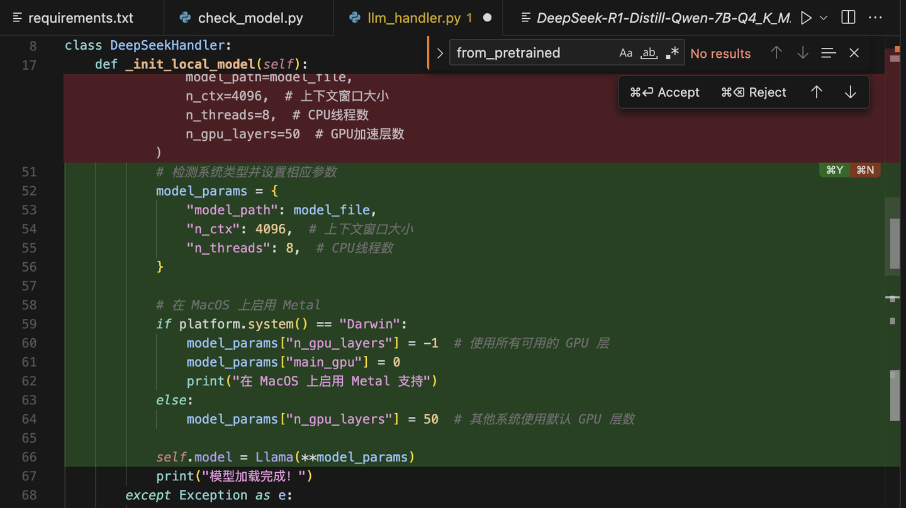
Task: Reject the suggested code change
Action: pos(753,92)
